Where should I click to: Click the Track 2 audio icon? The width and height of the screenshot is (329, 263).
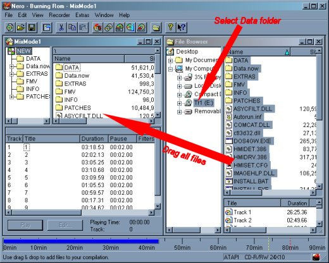228,221
